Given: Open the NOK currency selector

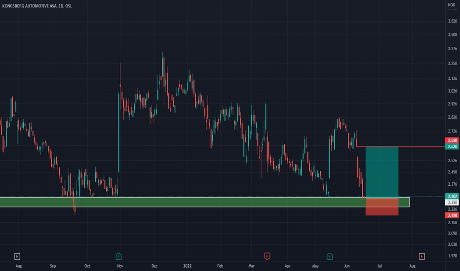Looking at the screenshot, I should point(452,5).
